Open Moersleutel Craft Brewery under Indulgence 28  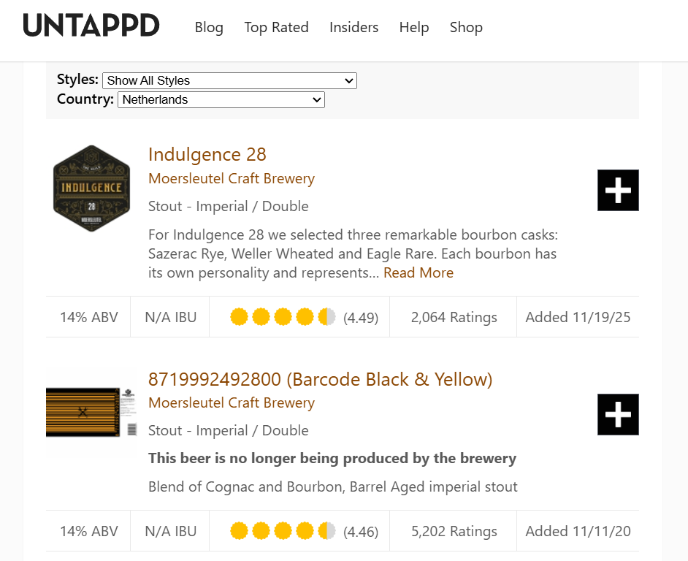(232, 179)
